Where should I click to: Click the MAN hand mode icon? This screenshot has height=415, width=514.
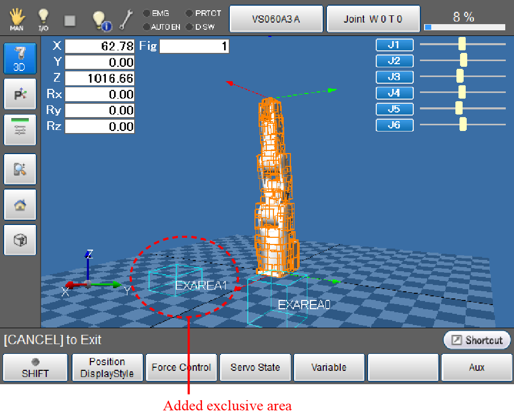pos(16,18)
